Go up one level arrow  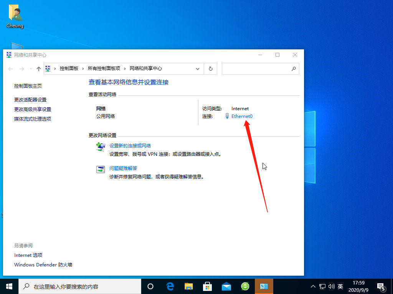coord(39,69)
